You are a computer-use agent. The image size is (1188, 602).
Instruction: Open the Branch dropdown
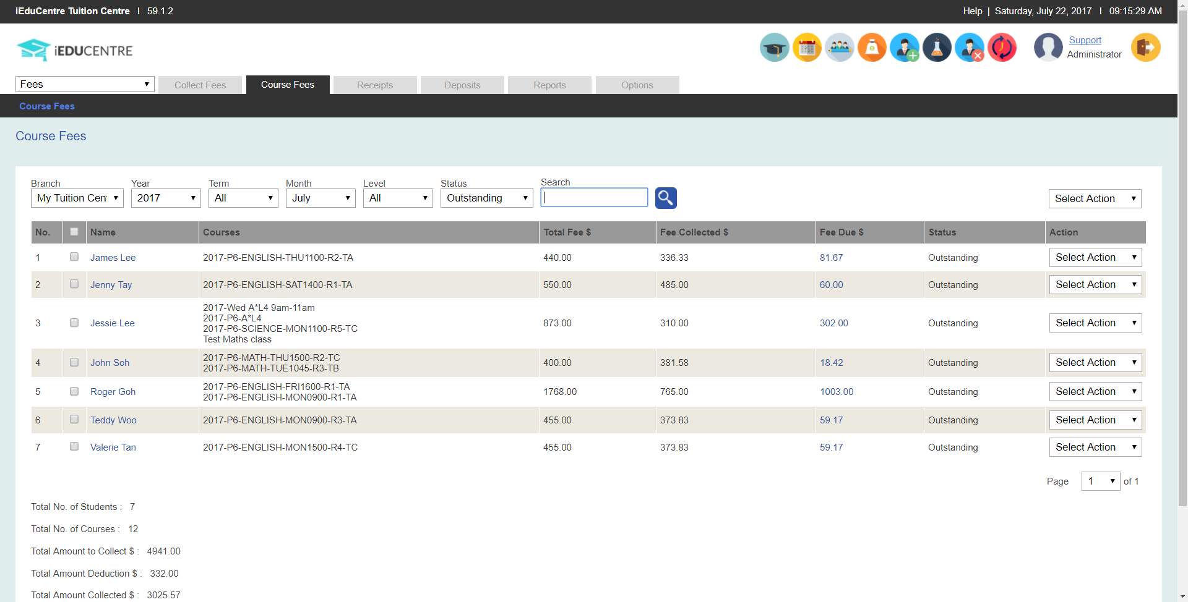click(77, 198)
